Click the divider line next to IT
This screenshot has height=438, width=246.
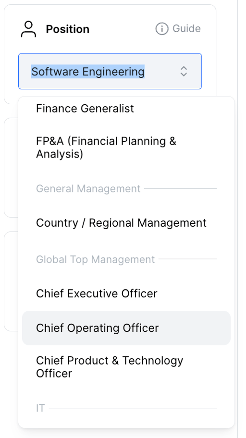[133, 408]
